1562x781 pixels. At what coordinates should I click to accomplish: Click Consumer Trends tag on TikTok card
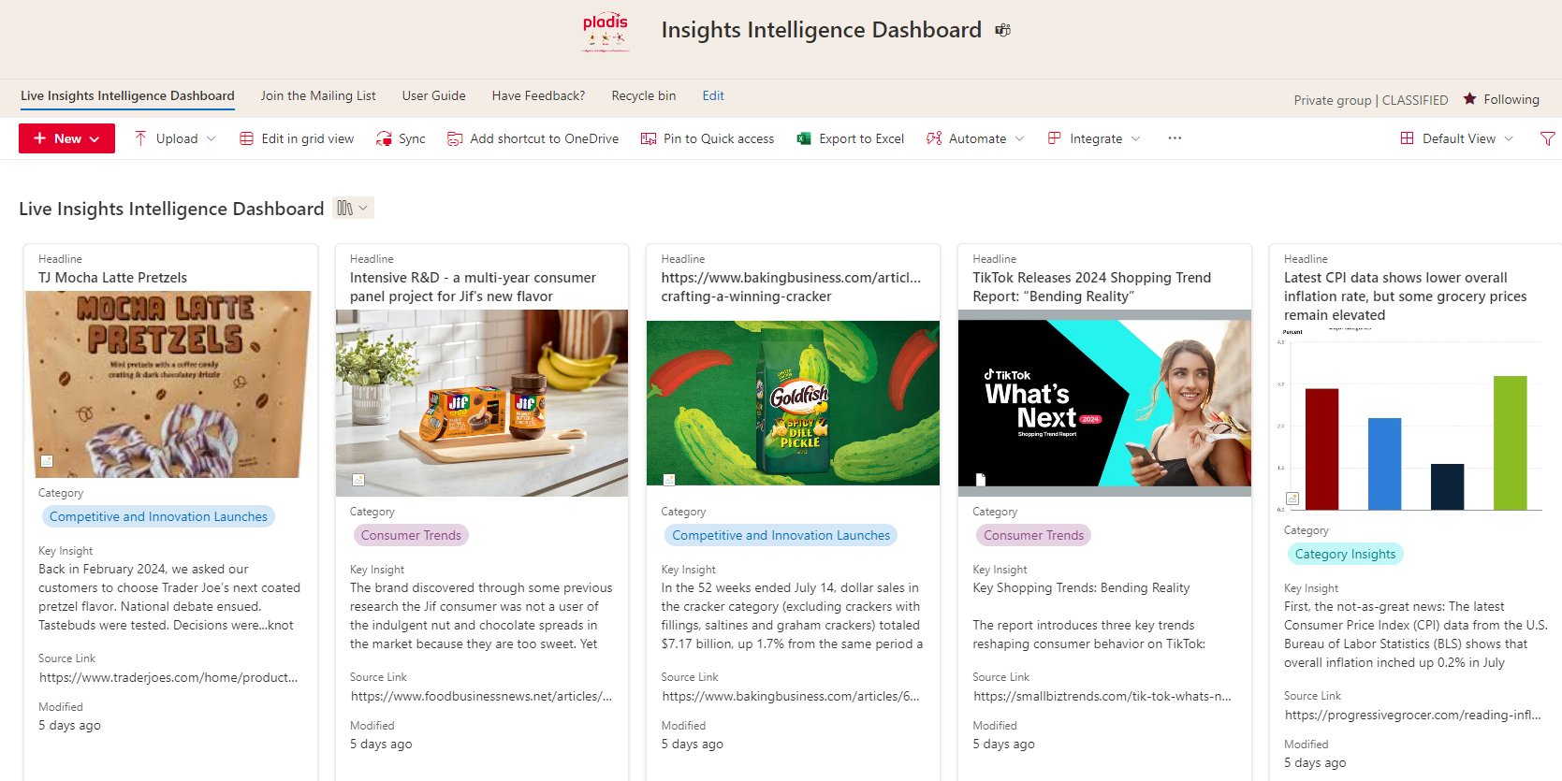point(1033,535)
